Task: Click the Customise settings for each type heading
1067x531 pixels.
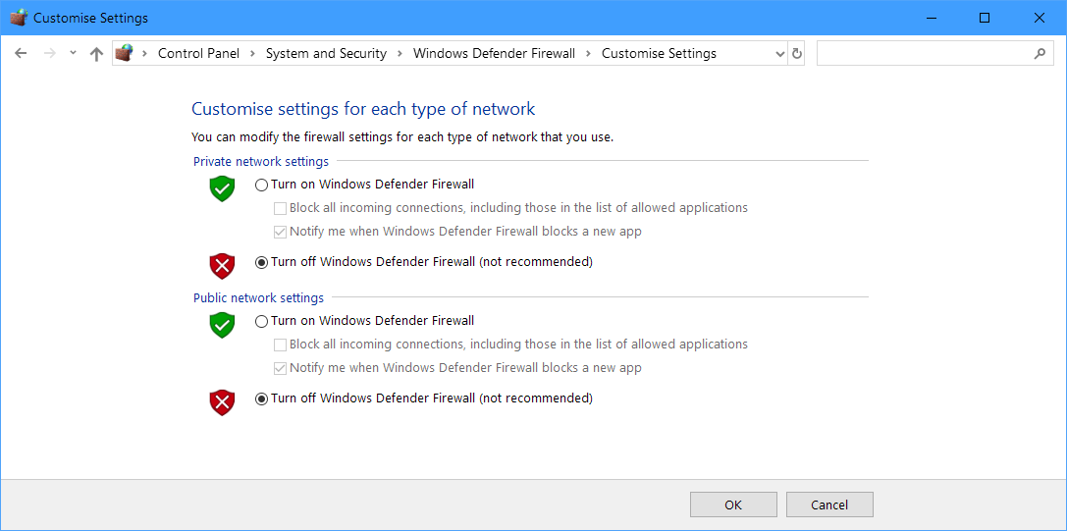Action: pos(363,109)
